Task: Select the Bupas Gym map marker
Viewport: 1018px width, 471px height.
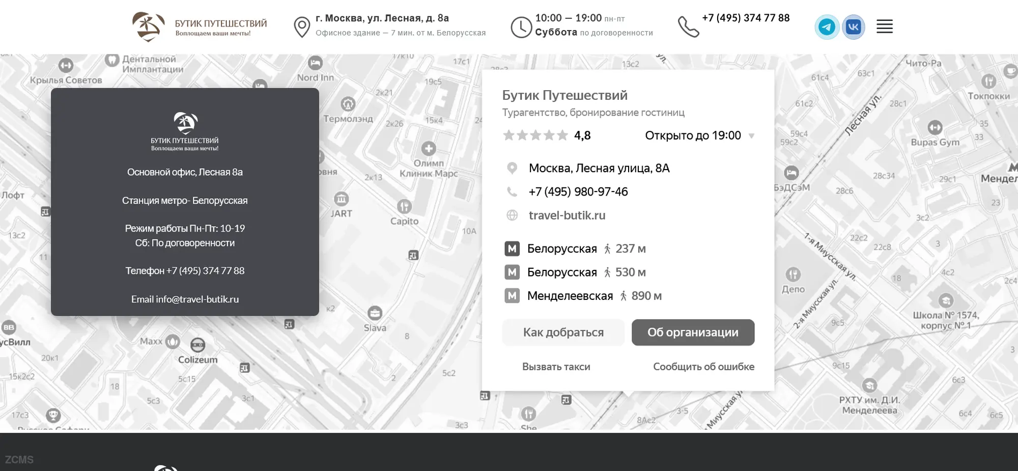Action: [935, 127]
